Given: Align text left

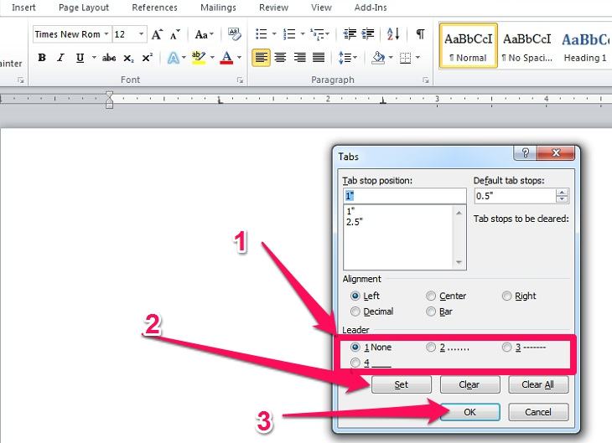Looking at the screenshot, I should (x=261, y=58).
